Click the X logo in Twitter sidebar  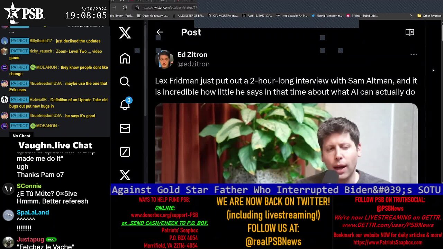point(125,33)
